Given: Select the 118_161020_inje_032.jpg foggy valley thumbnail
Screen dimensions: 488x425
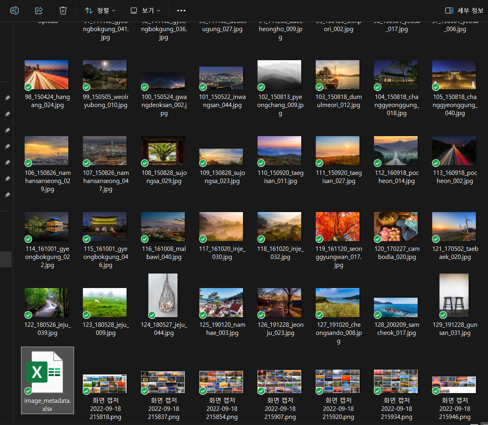Looking at the screenshot, I should [279, 227].
